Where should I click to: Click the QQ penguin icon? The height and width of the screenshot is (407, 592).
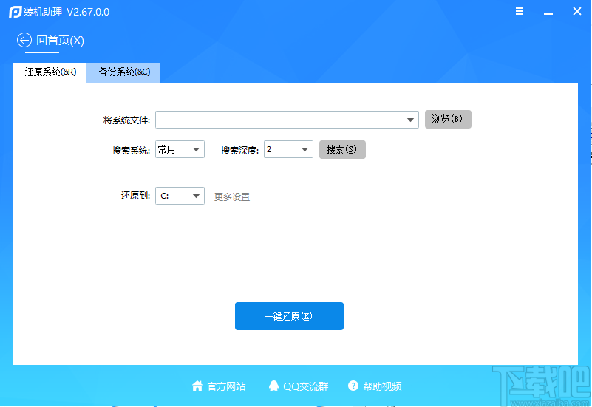pyautogui.click(x=273, y=386)
